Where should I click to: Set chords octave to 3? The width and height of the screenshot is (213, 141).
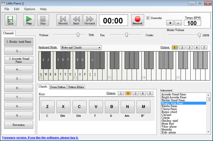point(135,93)
